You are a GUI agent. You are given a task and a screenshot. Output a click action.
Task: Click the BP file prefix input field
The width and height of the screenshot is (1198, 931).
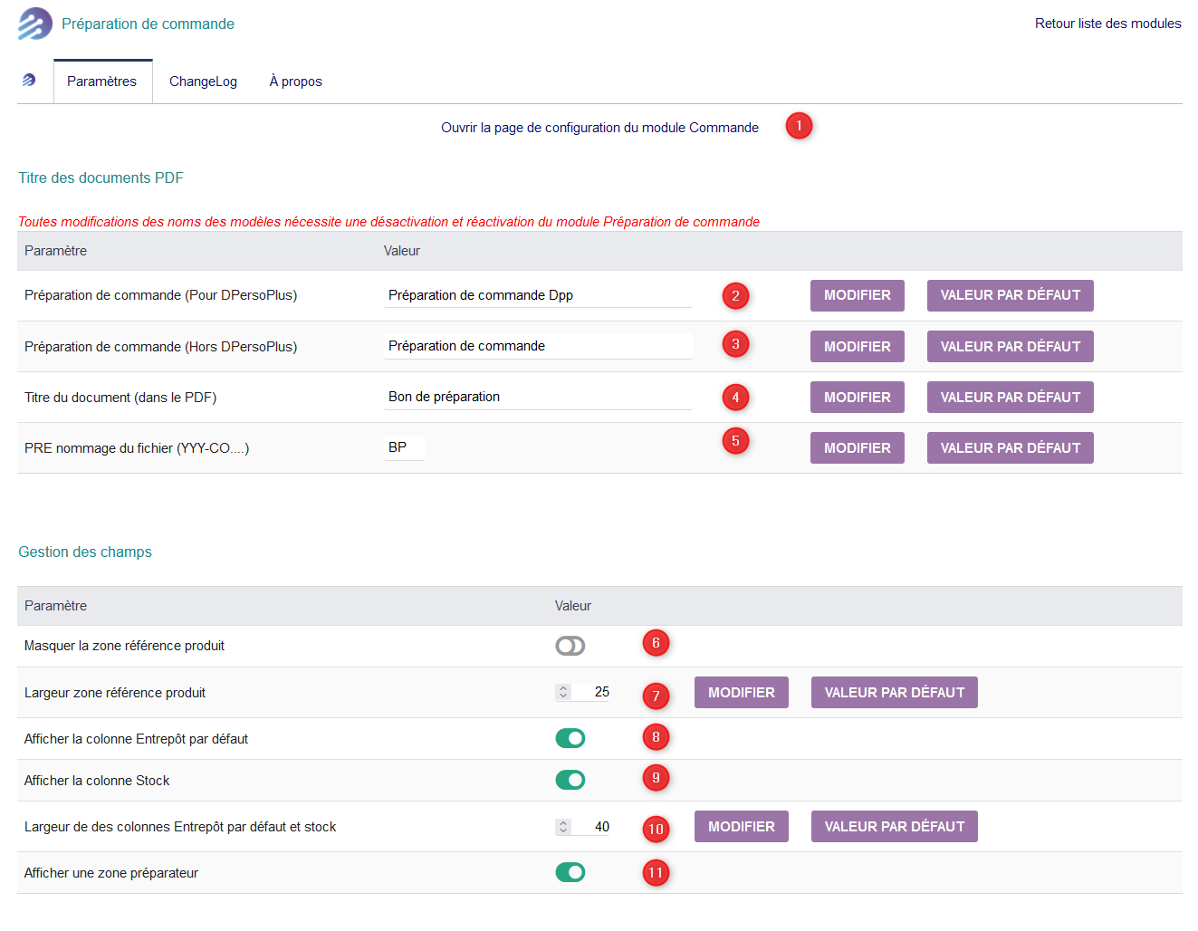[x=404, y=447]
